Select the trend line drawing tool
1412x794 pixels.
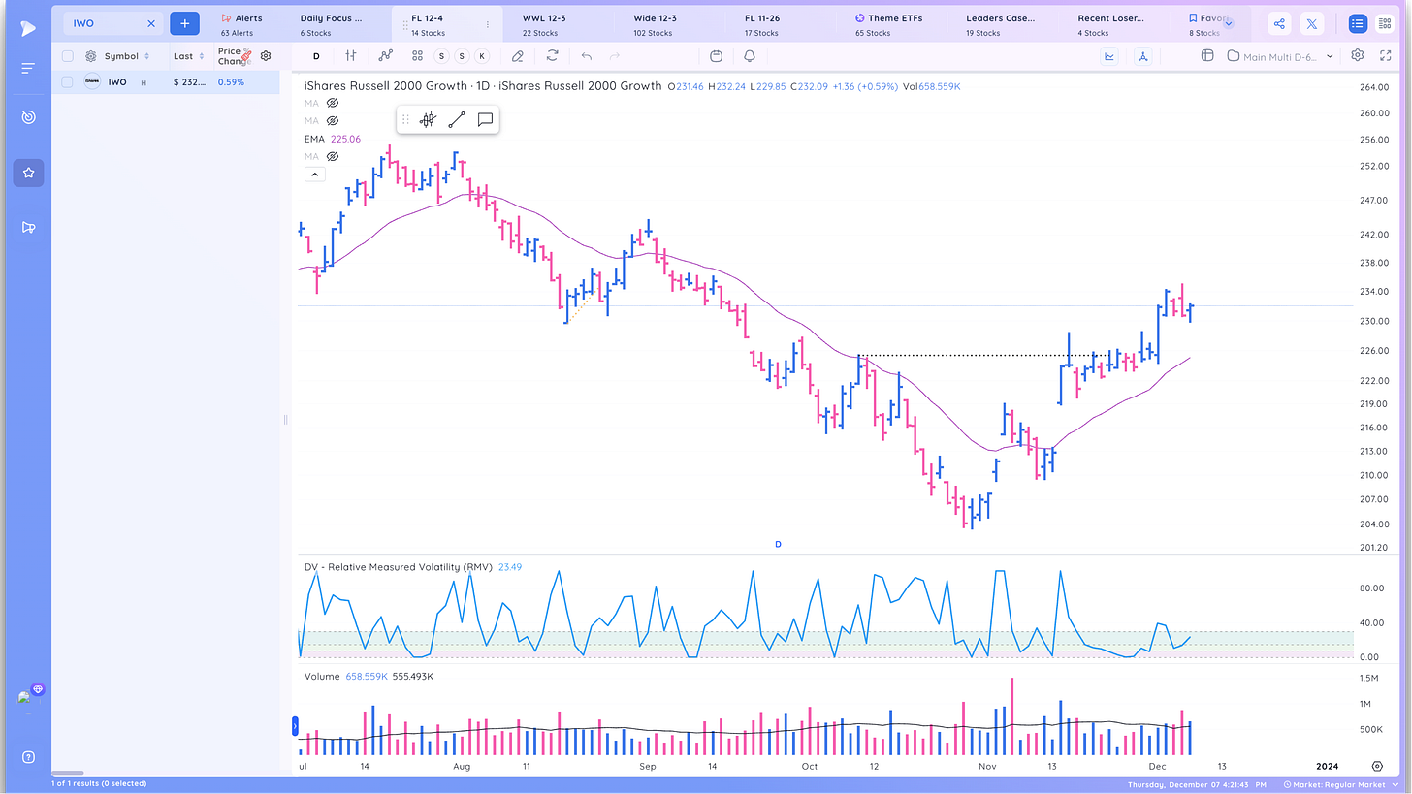tap(457, 120)
